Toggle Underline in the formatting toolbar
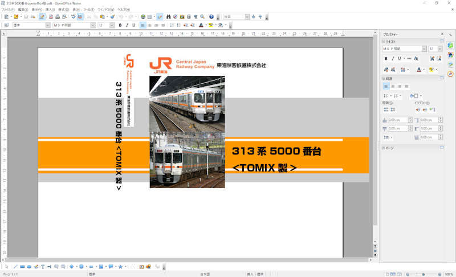 134,25
